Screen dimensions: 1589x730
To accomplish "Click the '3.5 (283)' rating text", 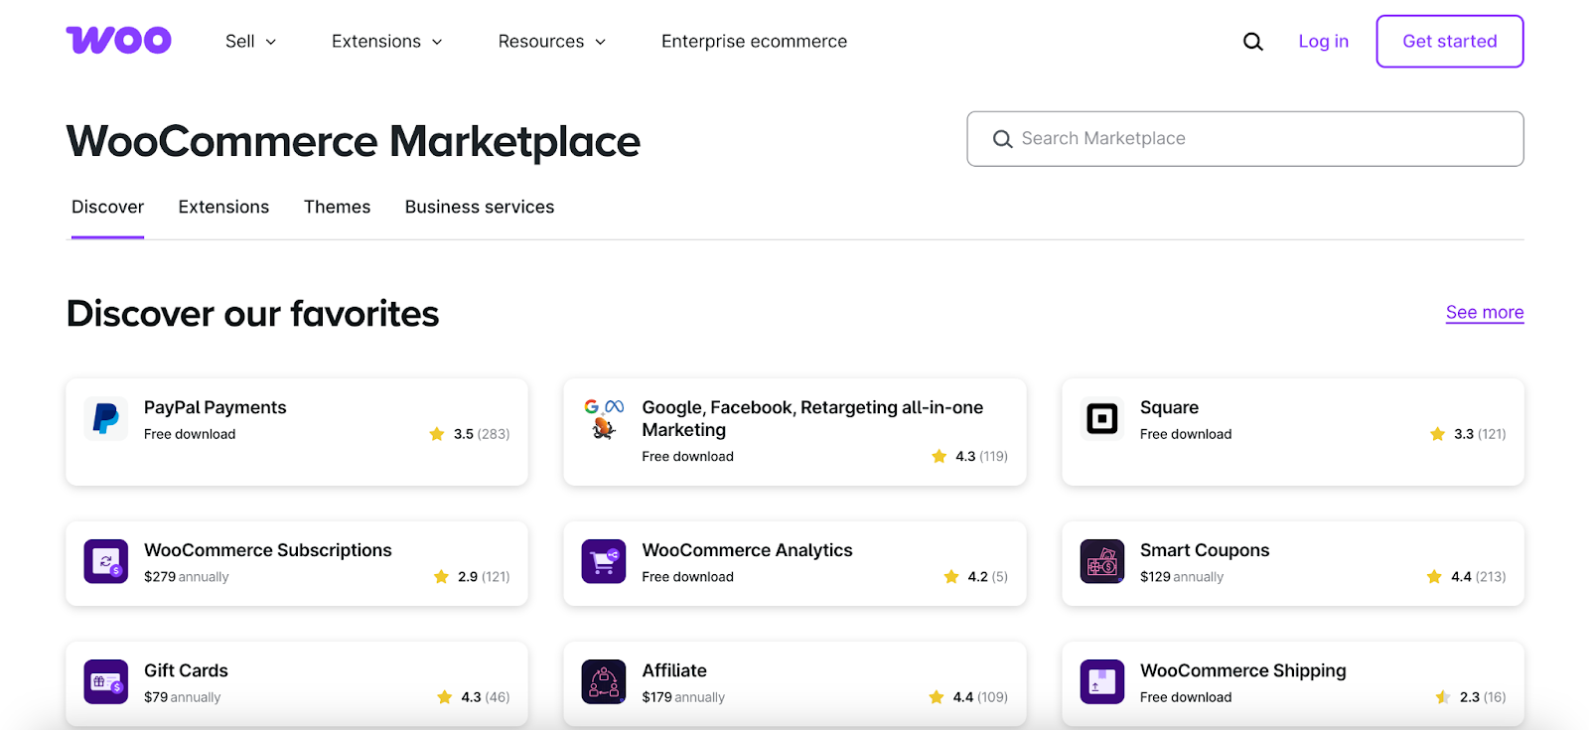I will 482,434.
